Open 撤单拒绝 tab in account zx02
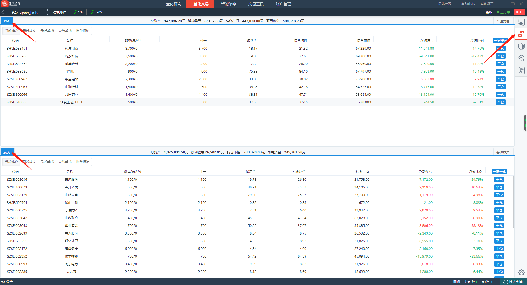Screen dimensions: 527x285 point(83,162)
